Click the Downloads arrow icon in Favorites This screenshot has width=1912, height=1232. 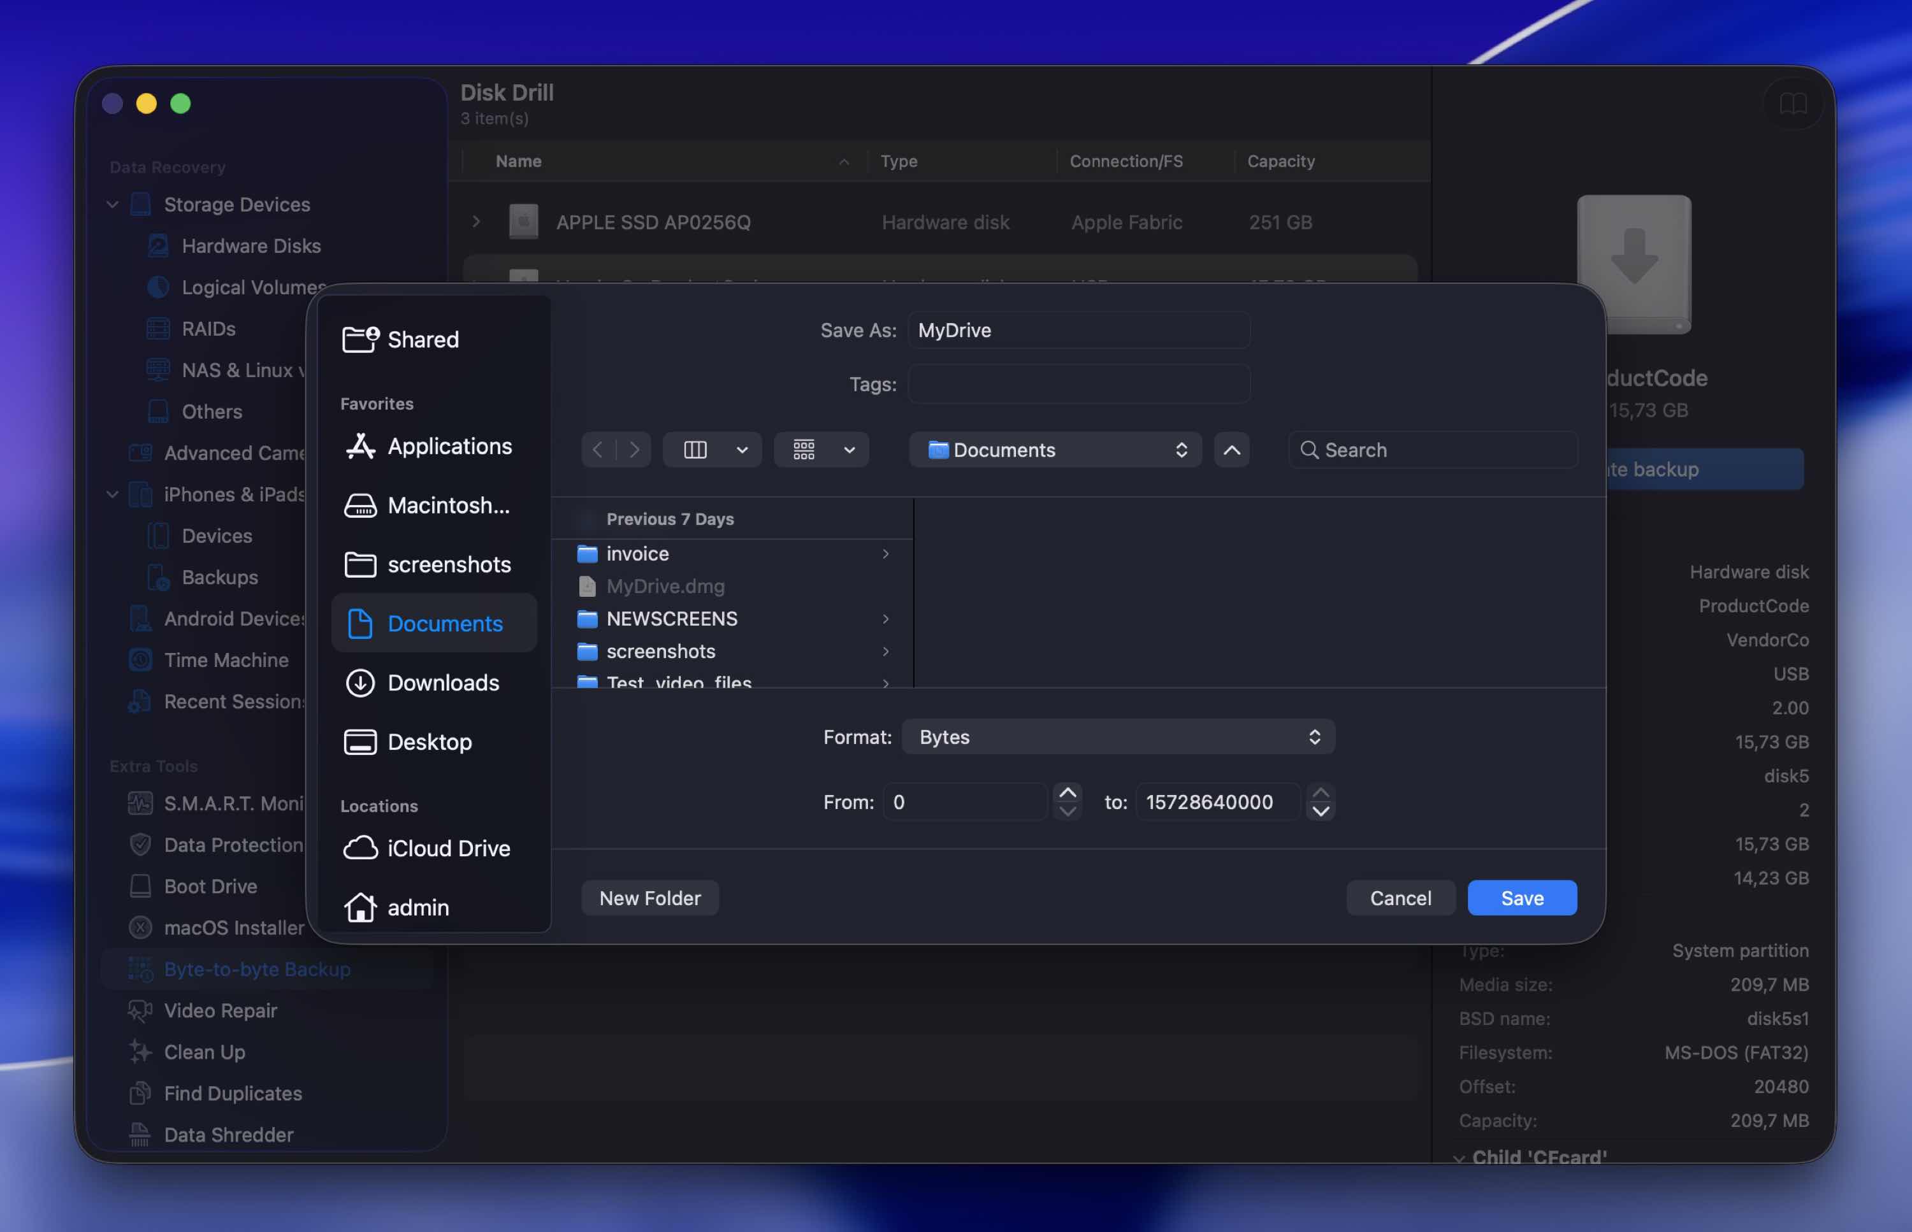[x=360, y=682]
